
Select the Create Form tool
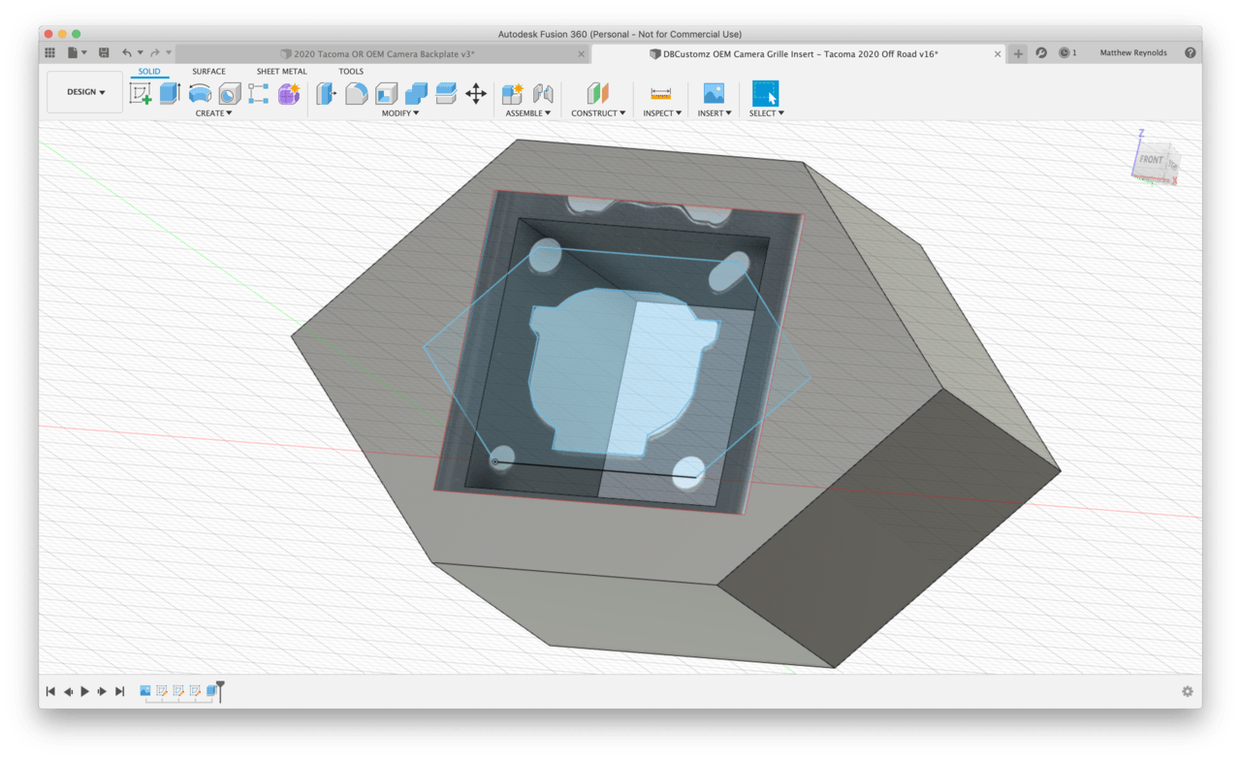pyautogui.click(x=289, y=93)
